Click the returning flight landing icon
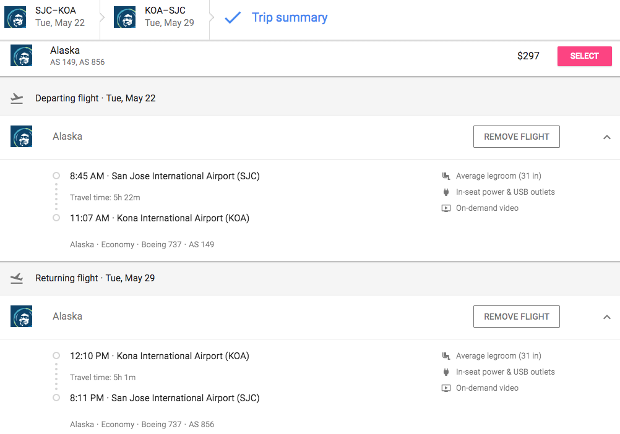 (17, 278)
